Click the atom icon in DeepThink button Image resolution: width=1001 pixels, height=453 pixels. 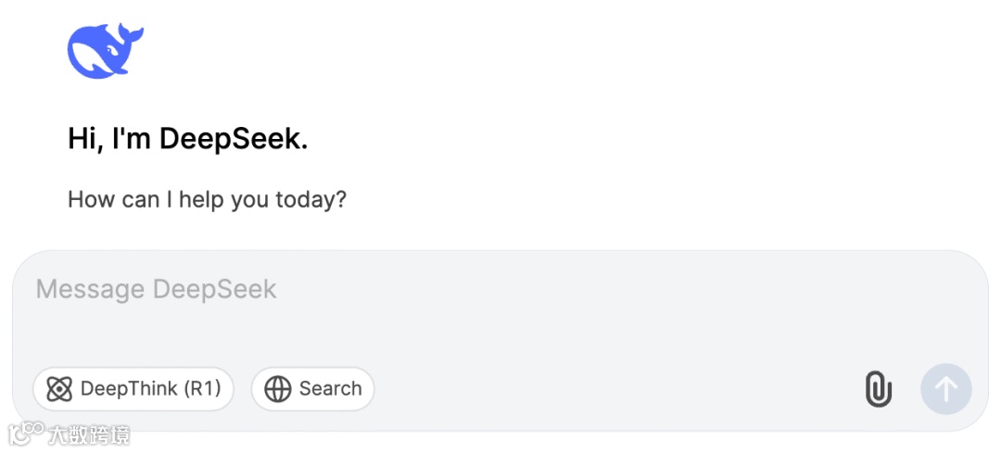59,389
